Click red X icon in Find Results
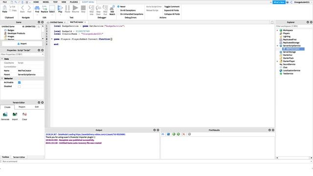Screen dimensions: 313x176 point(184,134)
